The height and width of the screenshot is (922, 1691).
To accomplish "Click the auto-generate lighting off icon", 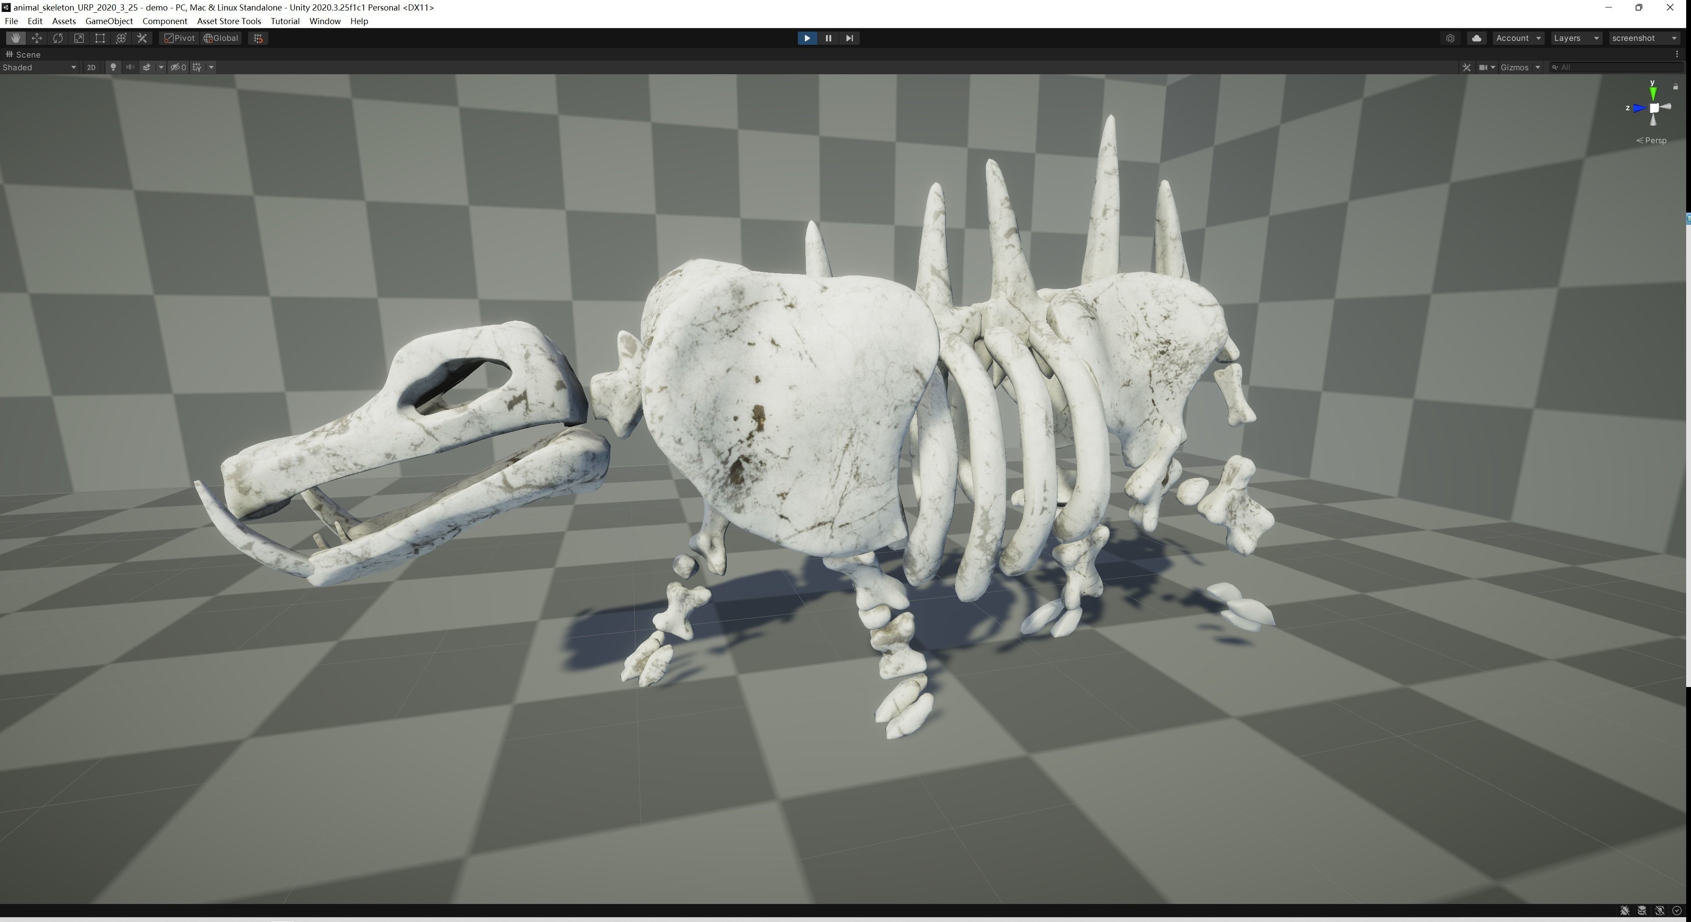I will [x=1659, y=910].
